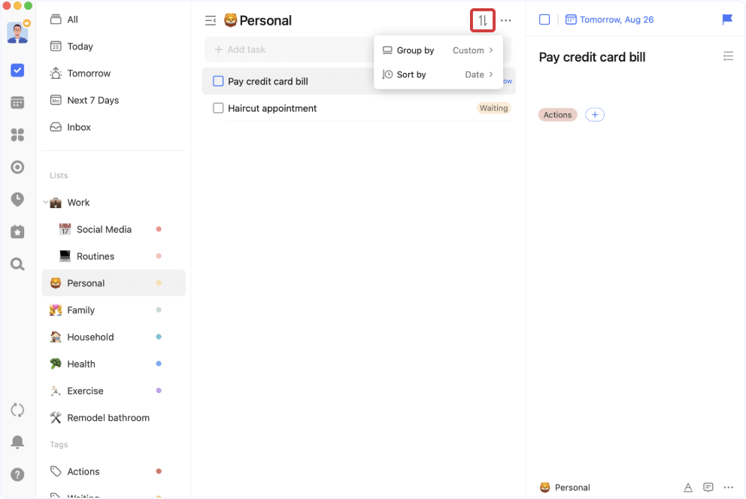Screen dimensions: 746x499
Task: Open Search magnifier icon
Action: pos(17,265)
